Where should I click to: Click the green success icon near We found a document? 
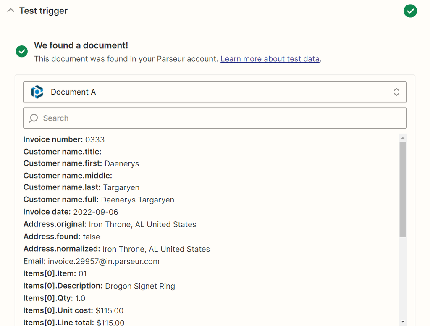pos(21,52)
